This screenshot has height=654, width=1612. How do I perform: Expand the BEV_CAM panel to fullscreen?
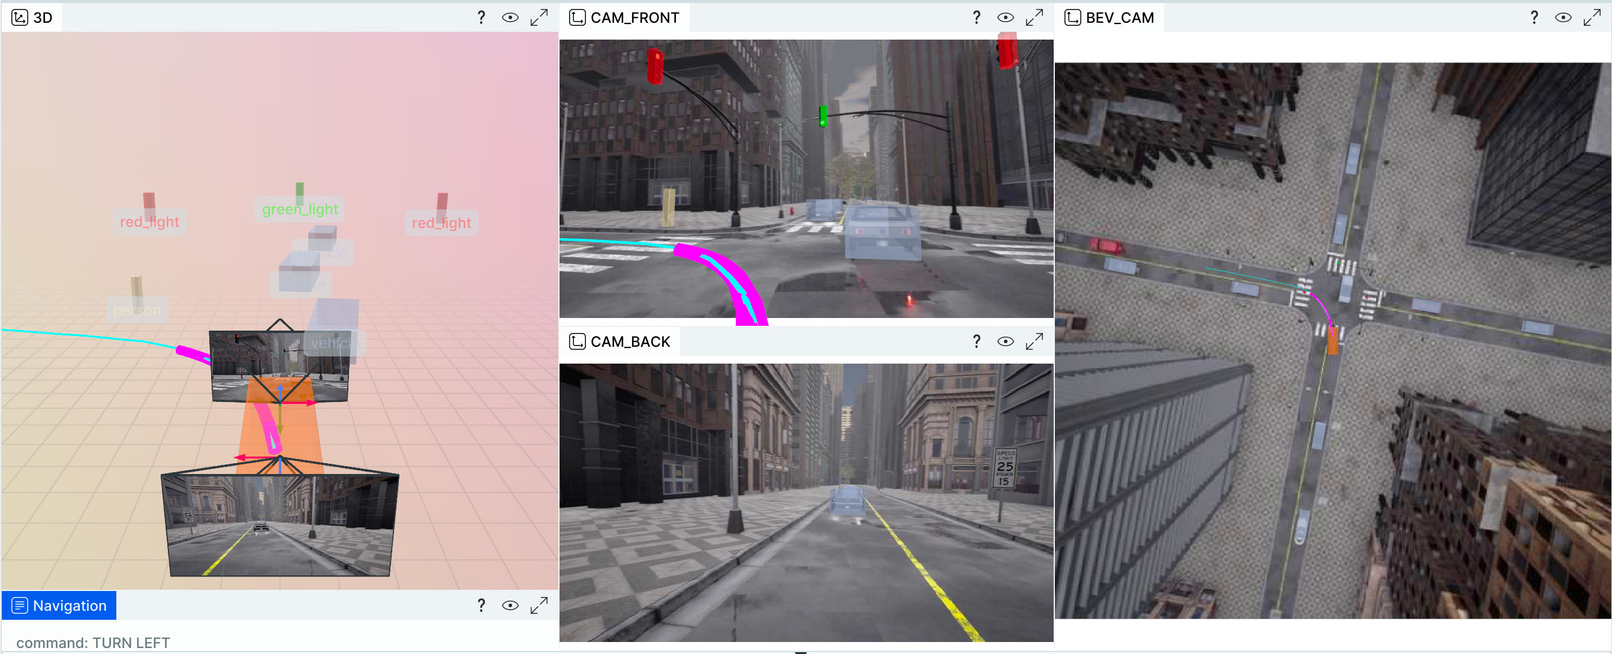pyautogui.click(x=1592, y=17)
